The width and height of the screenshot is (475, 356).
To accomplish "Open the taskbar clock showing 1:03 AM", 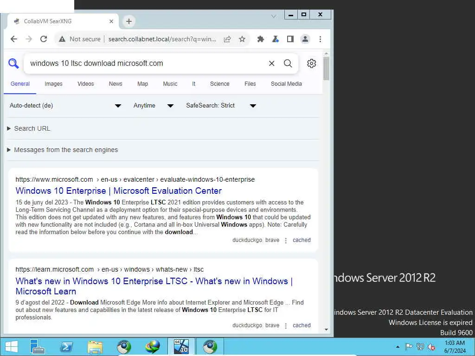I will (455, 347).
